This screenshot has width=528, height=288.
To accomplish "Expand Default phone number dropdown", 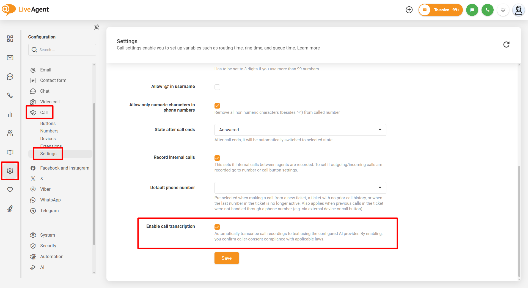I will pyautogui.click(x=300, y=188).
